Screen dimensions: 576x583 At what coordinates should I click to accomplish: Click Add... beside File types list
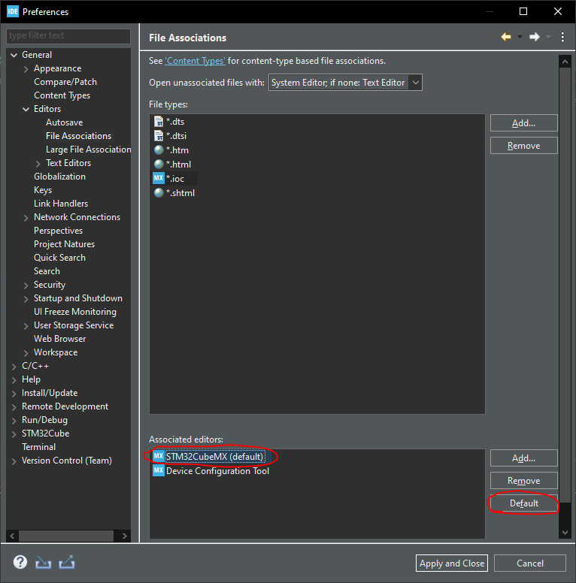(x=523, y=123)
